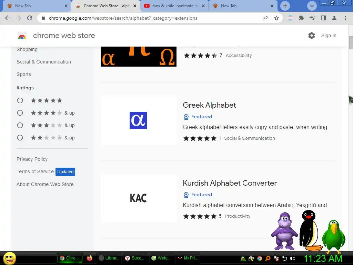Open the My Fri... taskbar button

tap(188, 258)
